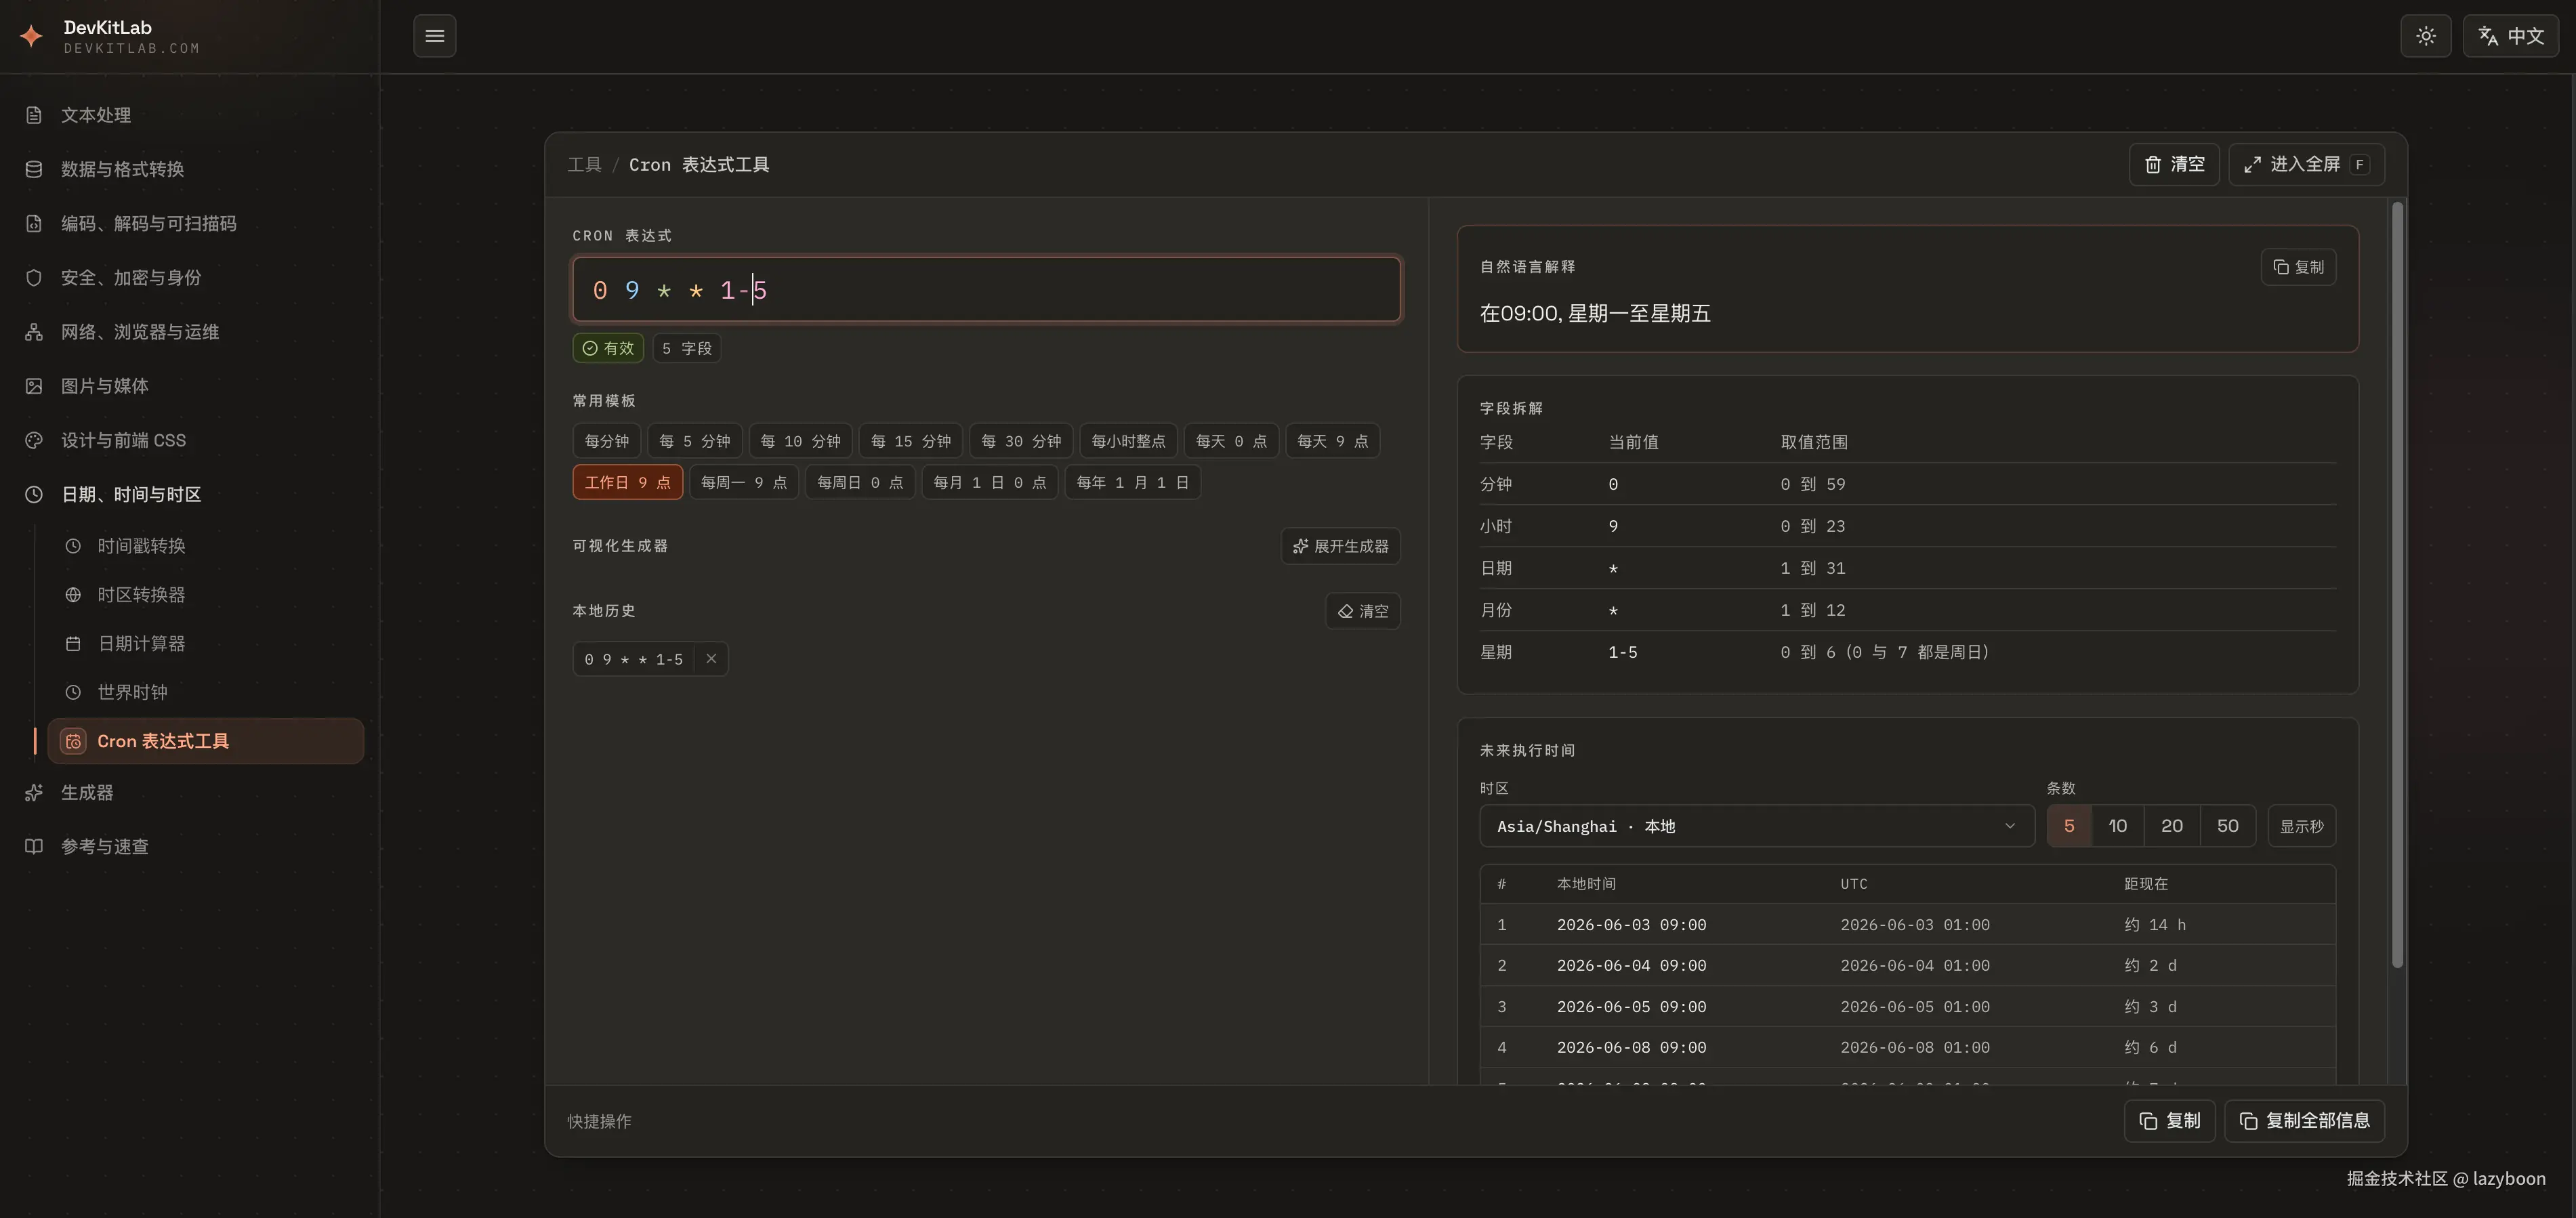Open 时间戳转换 tool

click(x=206, y=546)
